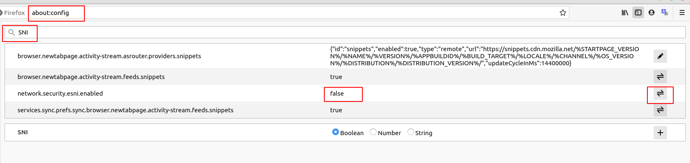Open the Library toolbar icon
Image resolution: width=690 pixels, height=163 pixels.
(x=625, y=12)
